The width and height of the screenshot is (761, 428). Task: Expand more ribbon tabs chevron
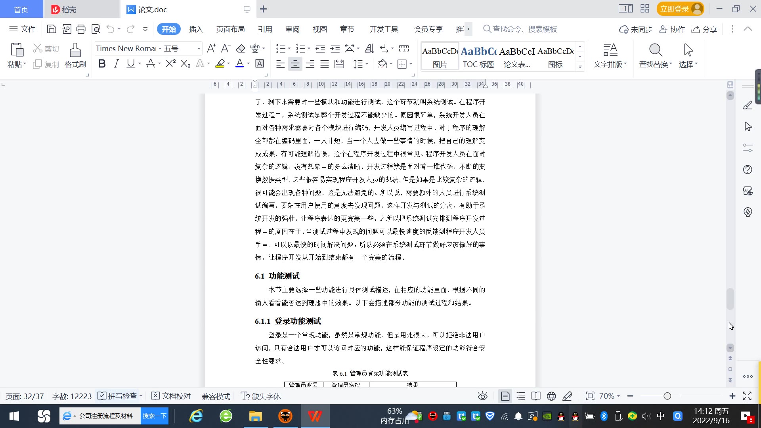click(468, 29)
